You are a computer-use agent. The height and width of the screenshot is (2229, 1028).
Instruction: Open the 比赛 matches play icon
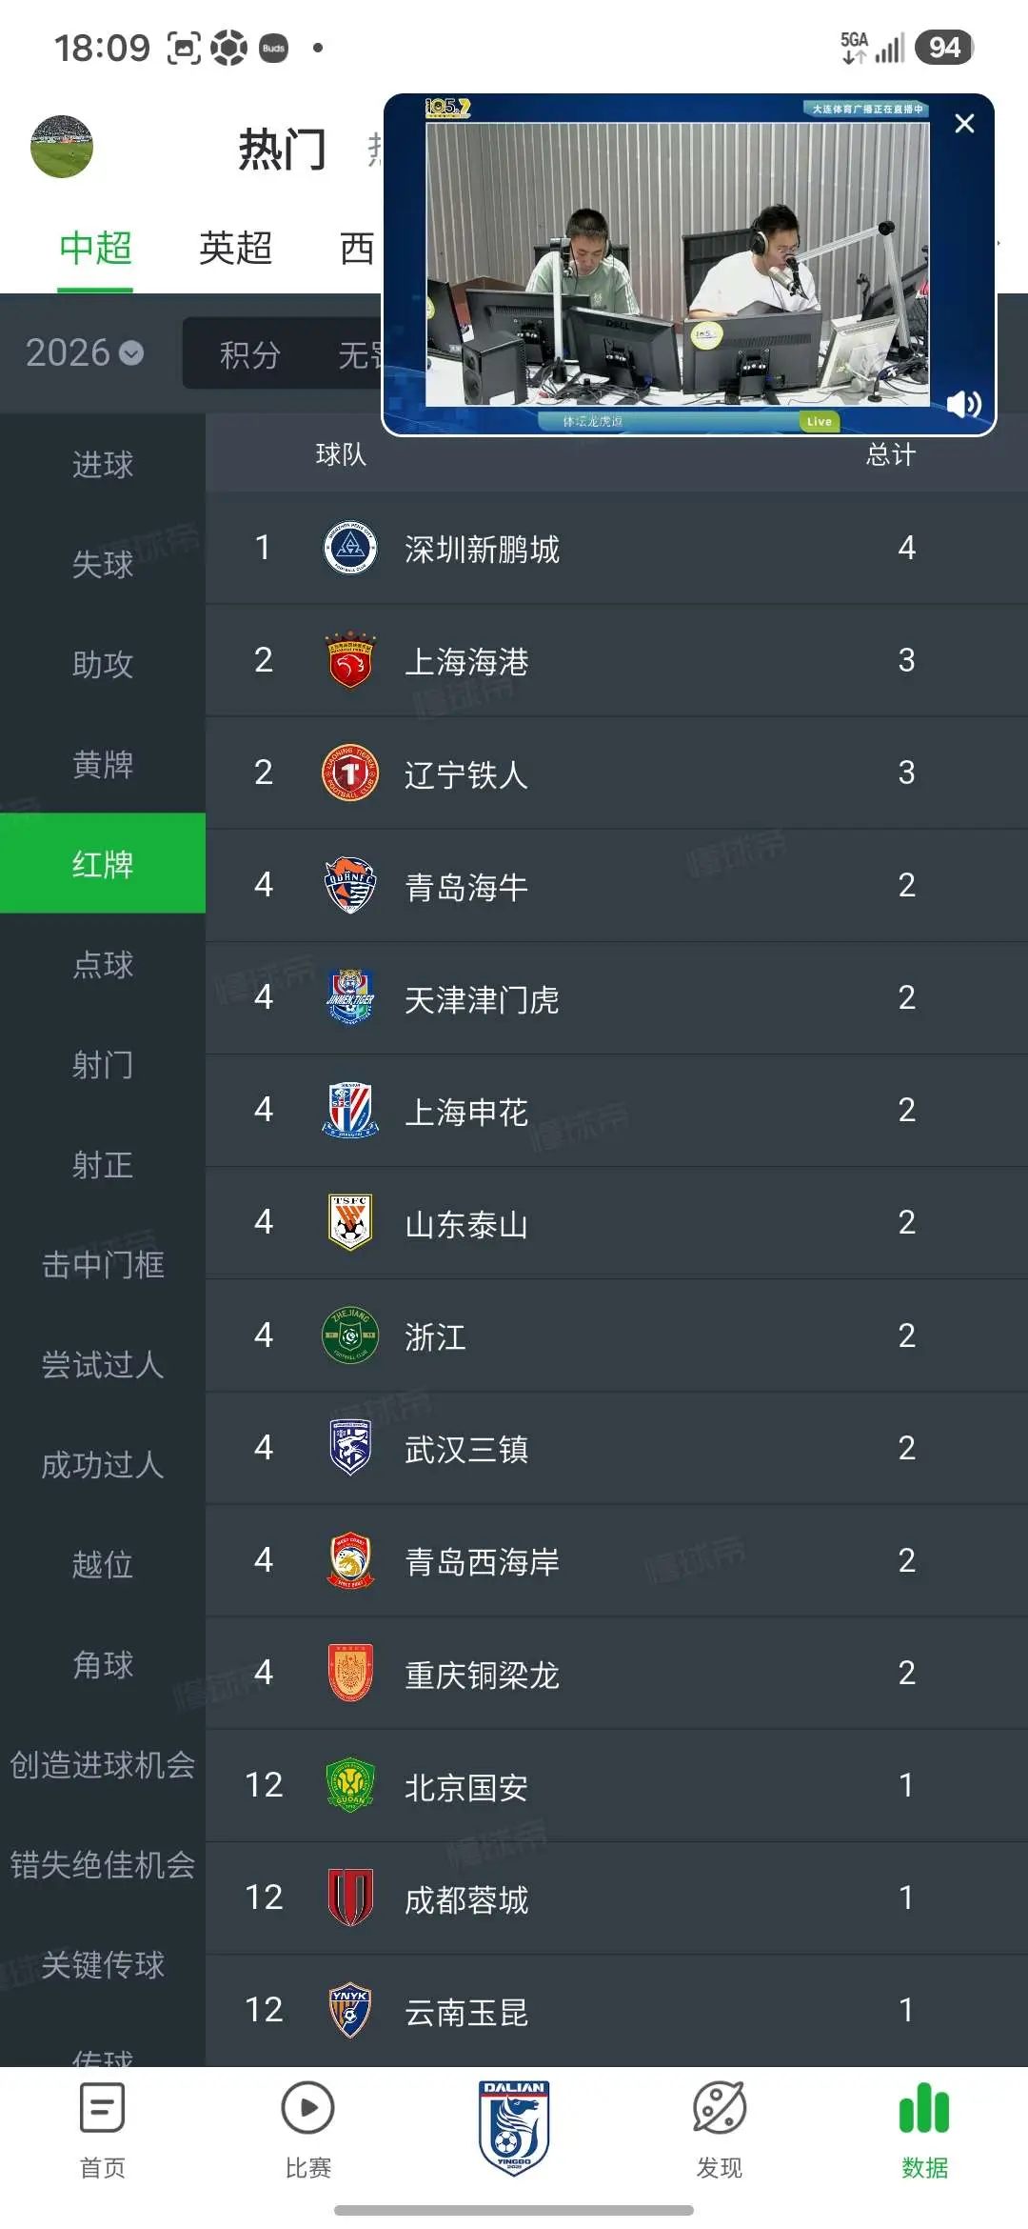click(307, 2108)
